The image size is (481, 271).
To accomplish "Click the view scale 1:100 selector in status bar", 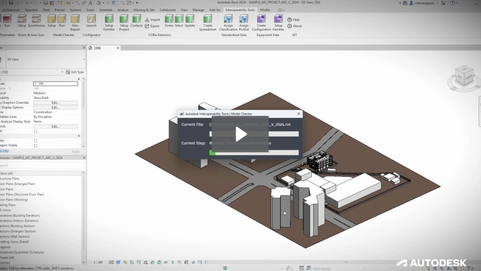I will [x=98, y=261].
